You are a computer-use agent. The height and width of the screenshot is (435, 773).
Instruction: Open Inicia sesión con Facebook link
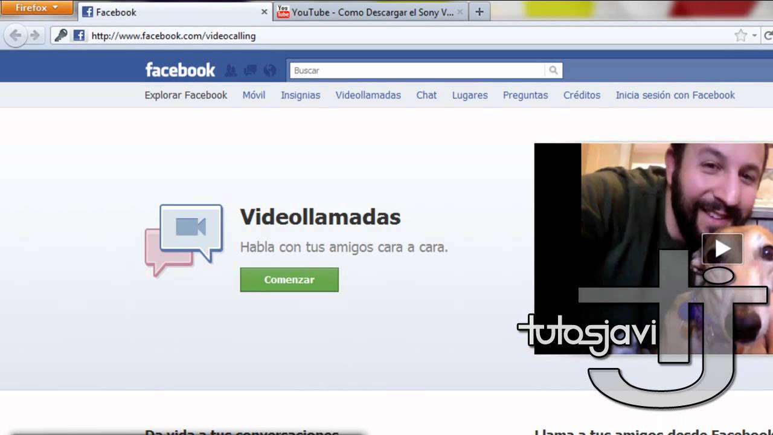675,95
